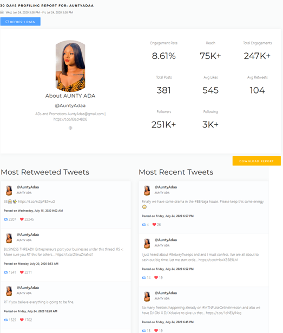Open link https://t.co/1dNEJyINcg in the MTNPulse tweet
This screenshot has width=283, height=333.
(x=223, y=313)
